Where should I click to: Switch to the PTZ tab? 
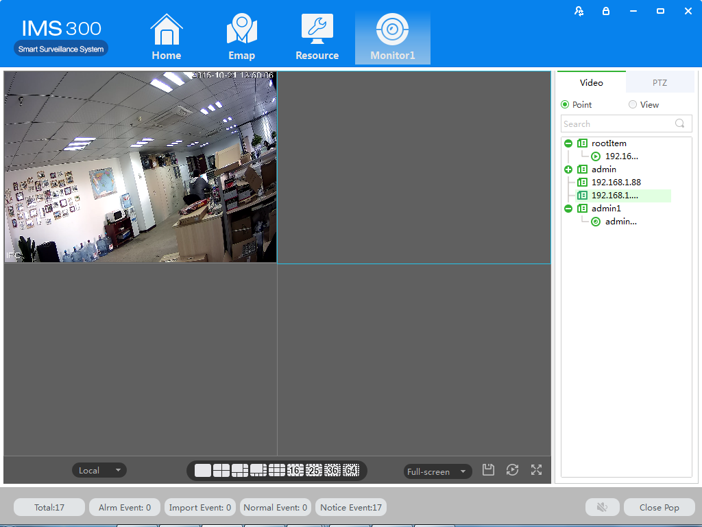point(659,83)
